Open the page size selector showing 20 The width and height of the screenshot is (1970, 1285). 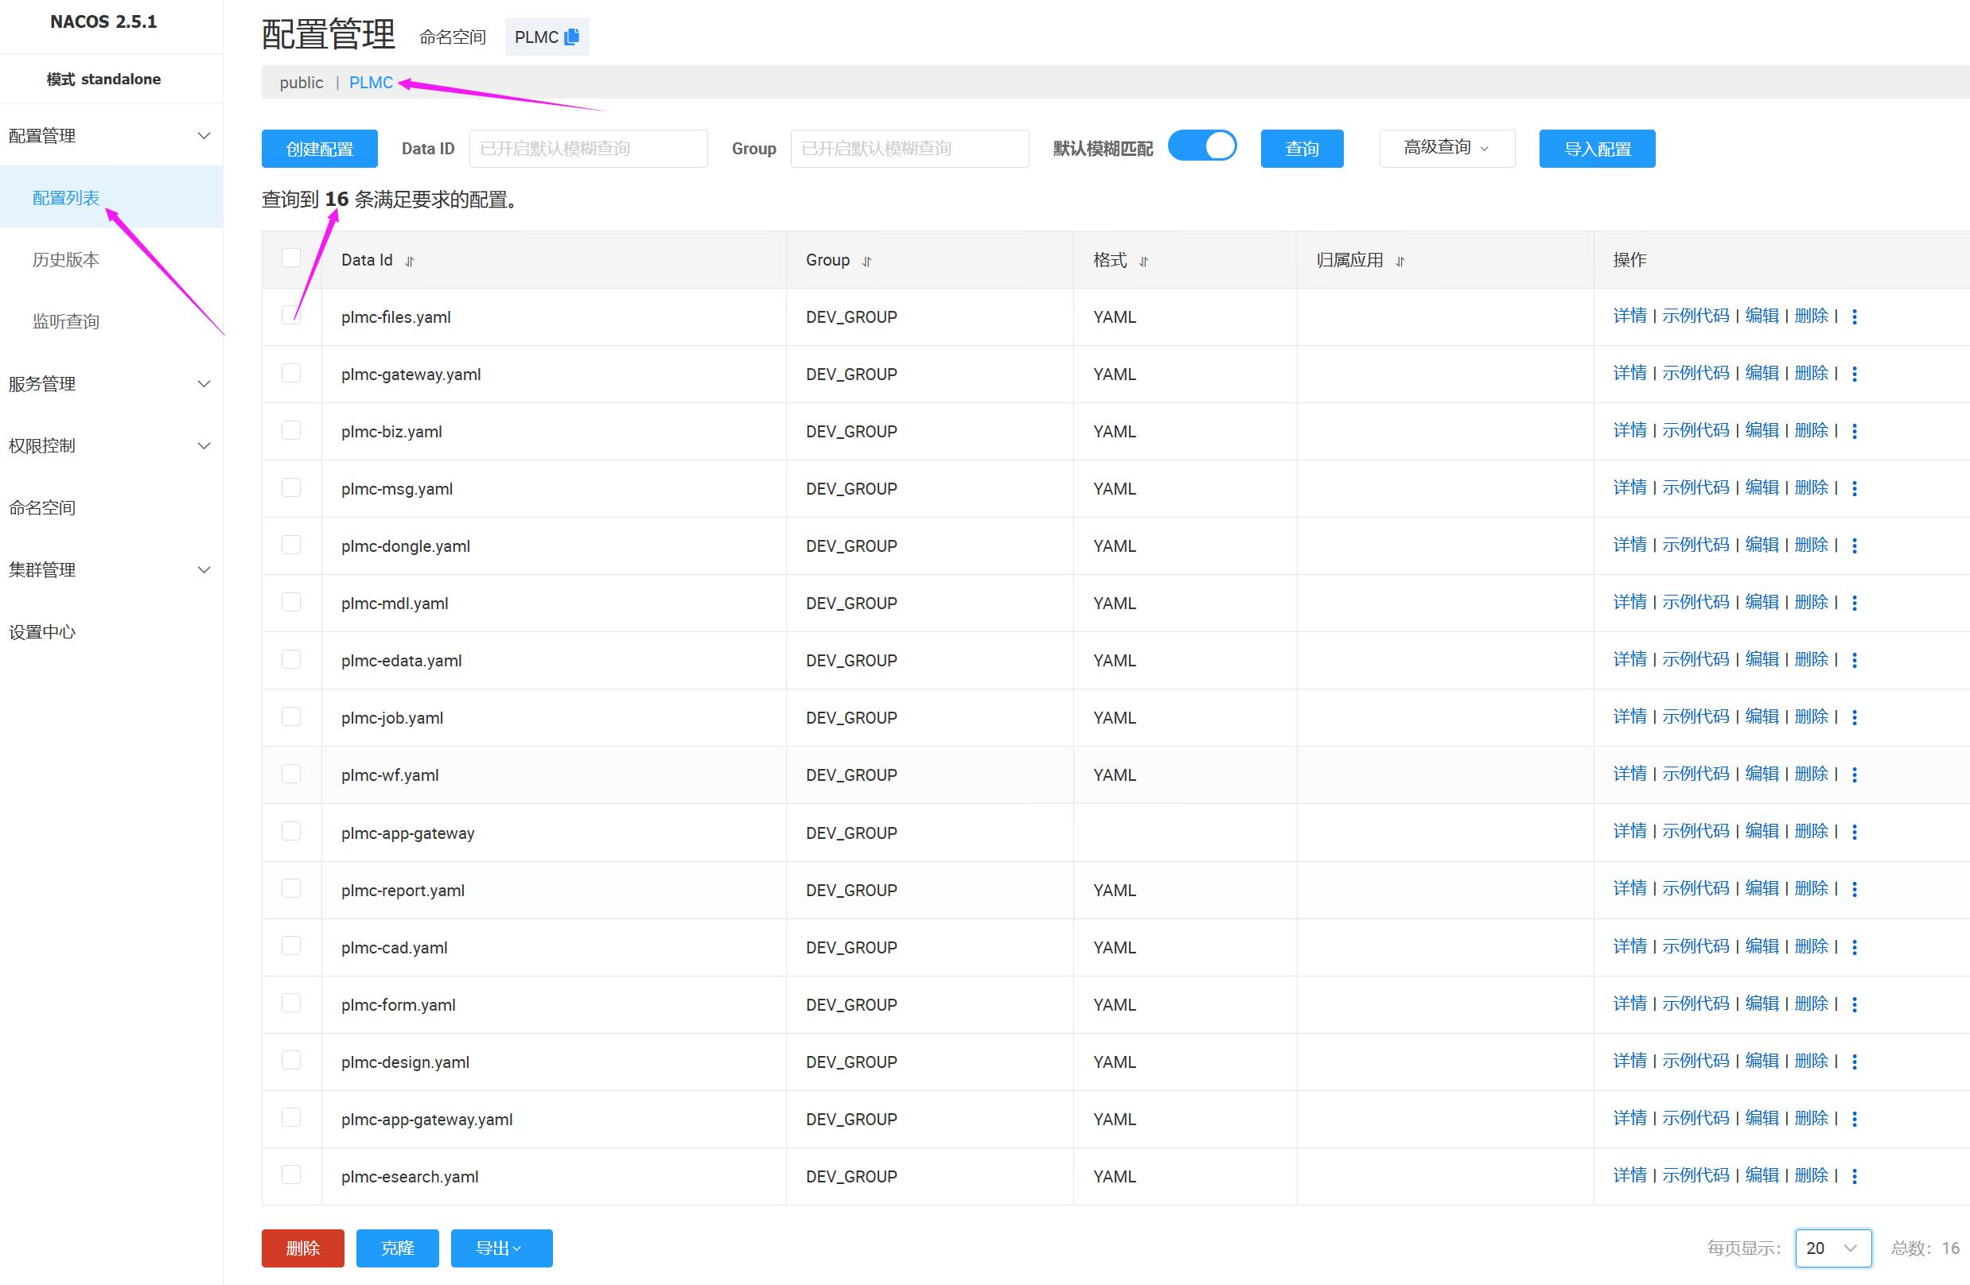tap(1832, 1248)
